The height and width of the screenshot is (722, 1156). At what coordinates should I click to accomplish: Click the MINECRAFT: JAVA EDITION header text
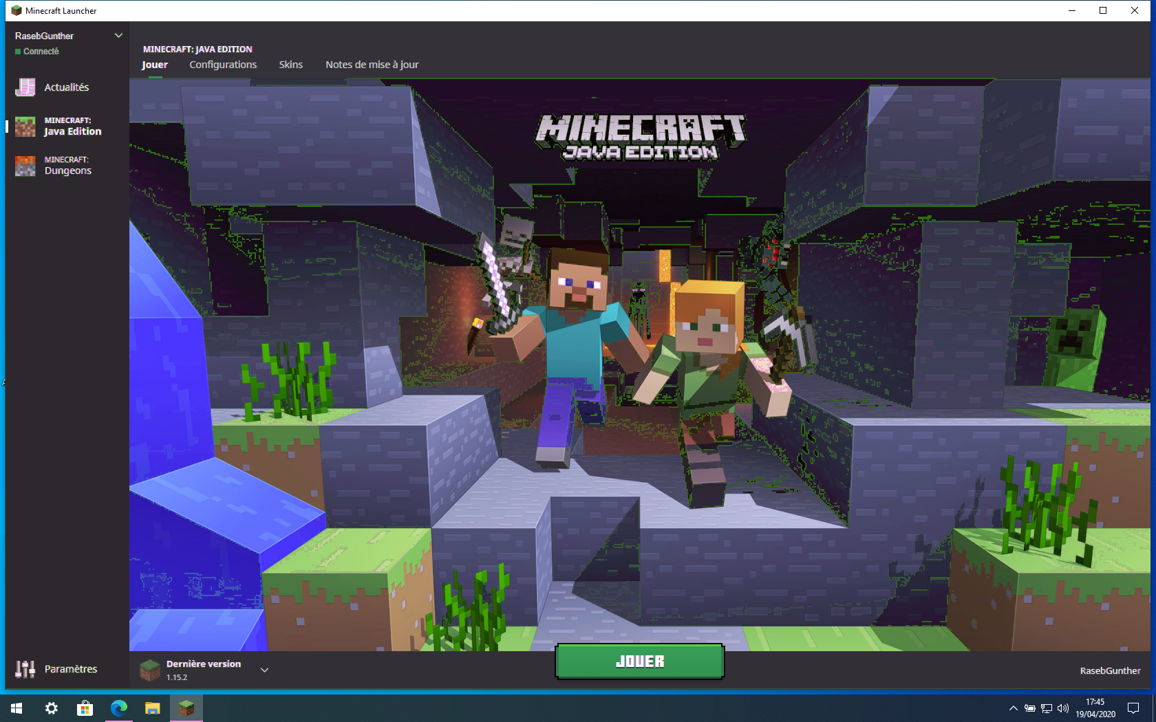coord(197,49)
